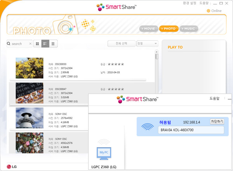This screenshot has height=171, width=233.
Task: Open 도움말 in front SmartShare window
Action: (x=214, y=99)
